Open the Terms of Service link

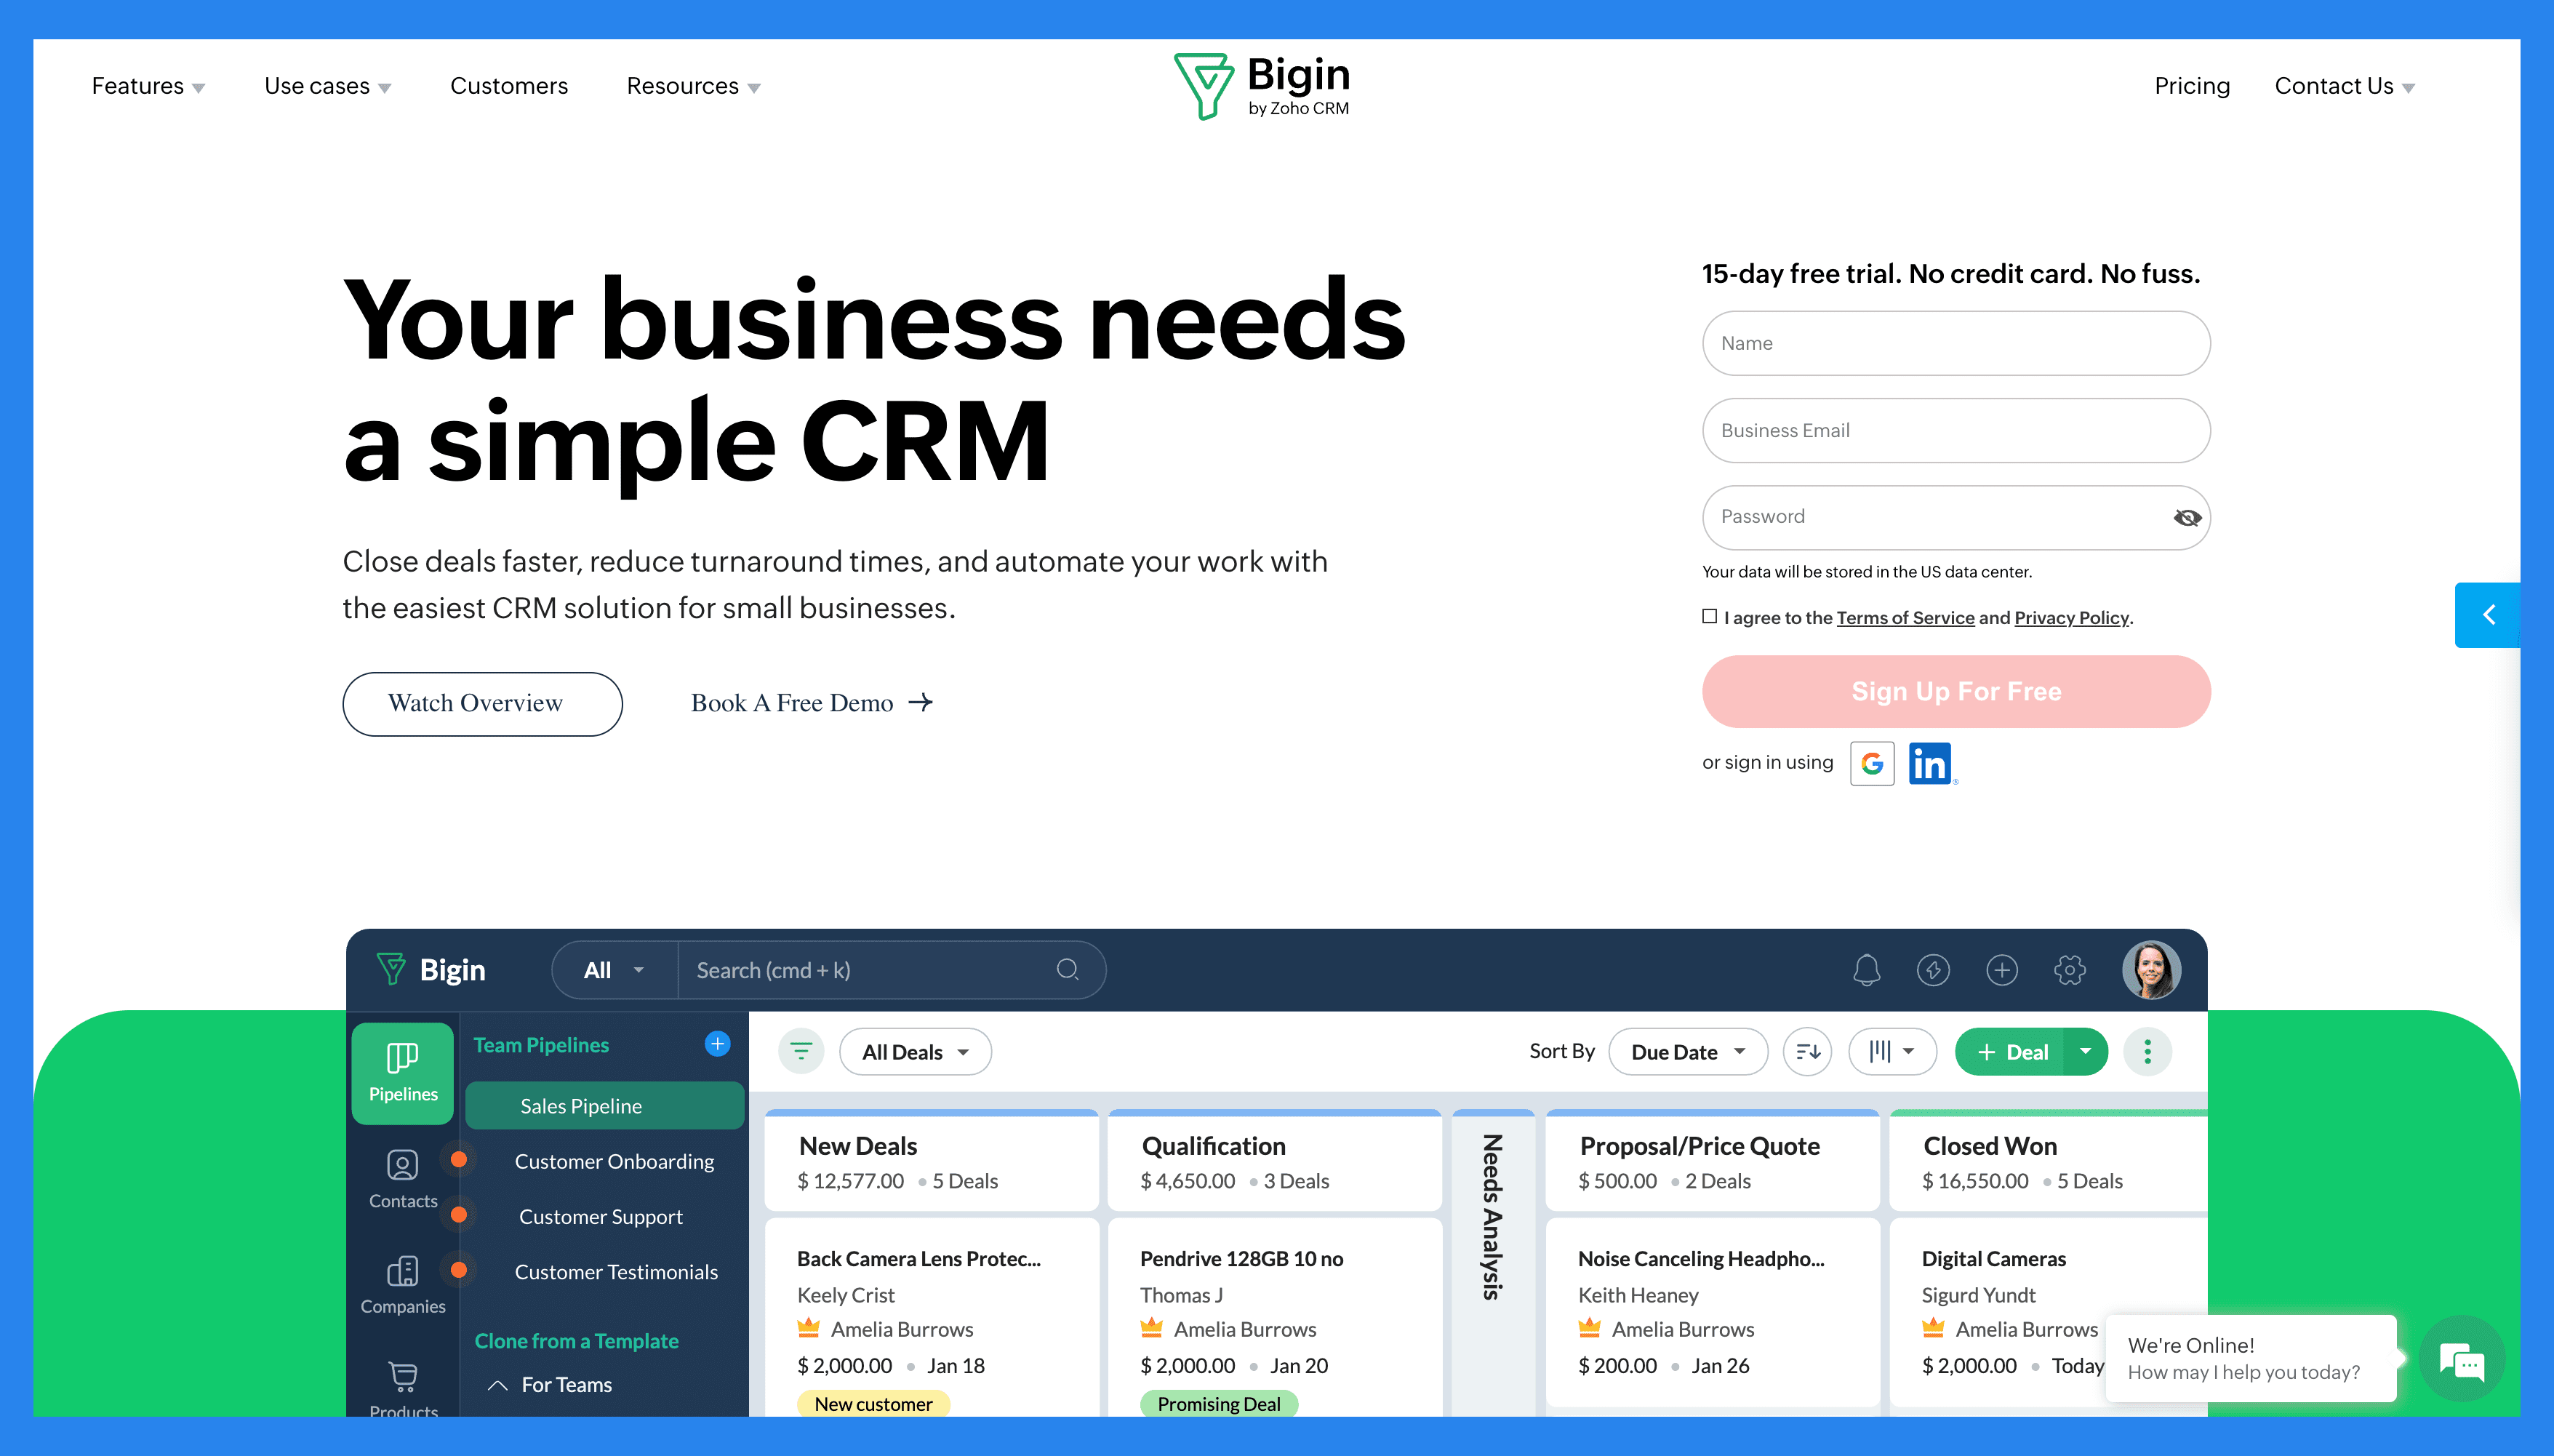(x=1905, y=618)
